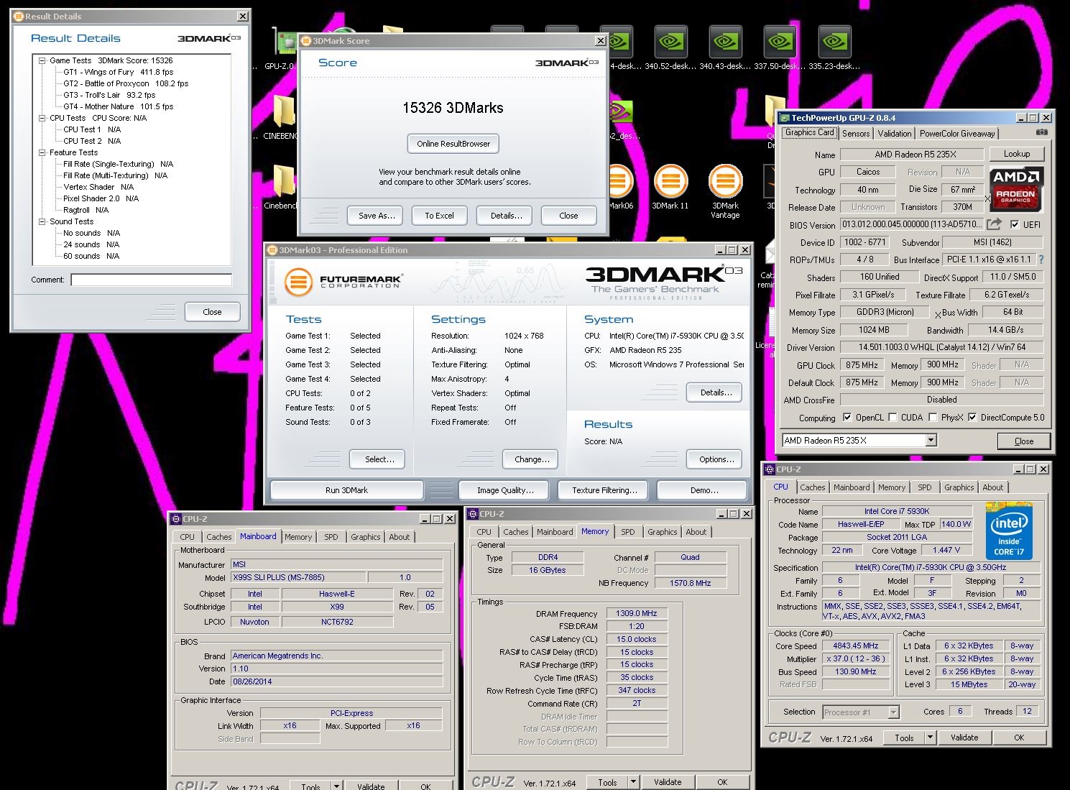The image size is (1070, 790).
Task: Open PowerColor Giveaway tab
Action: click(957, 133)
